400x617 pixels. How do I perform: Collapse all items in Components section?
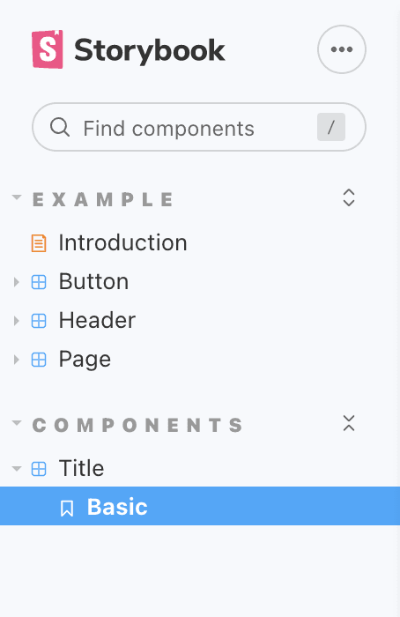coord(349,423)
